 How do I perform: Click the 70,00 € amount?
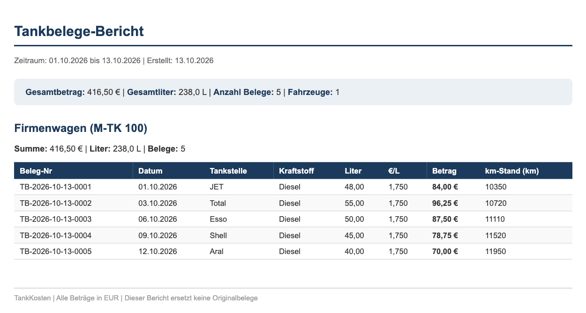(445, 251)
